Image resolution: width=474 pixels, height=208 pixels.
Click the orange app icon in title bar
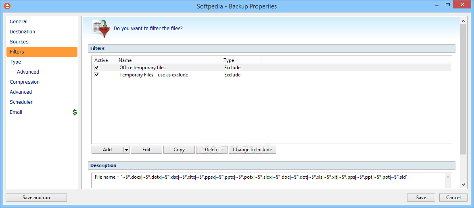8,6
